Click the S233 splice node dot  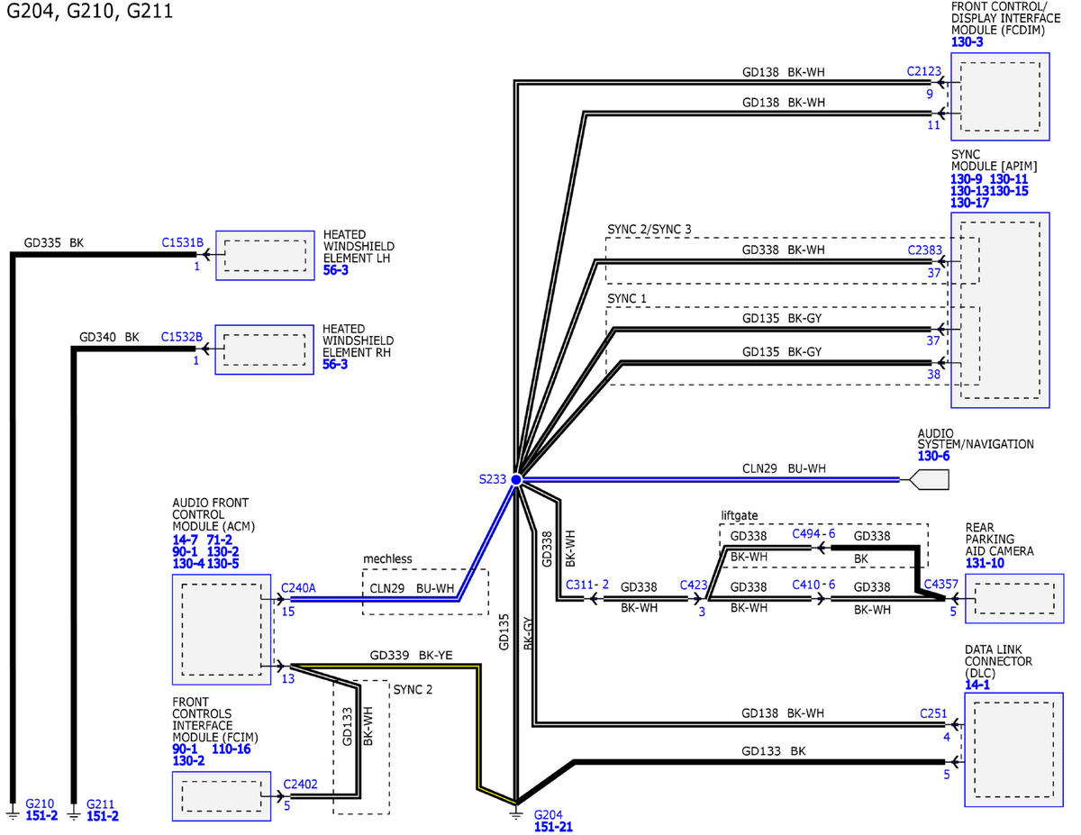(x=516, y=480)
